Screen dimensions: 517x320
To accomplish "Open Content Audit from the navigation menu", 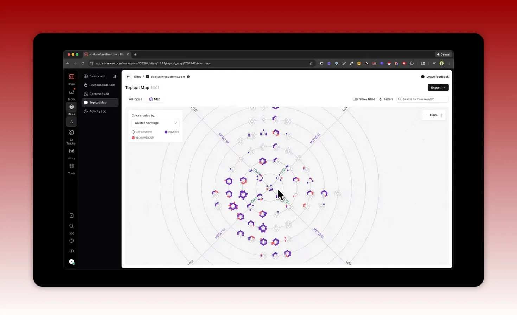I will (x=98, y=94).
